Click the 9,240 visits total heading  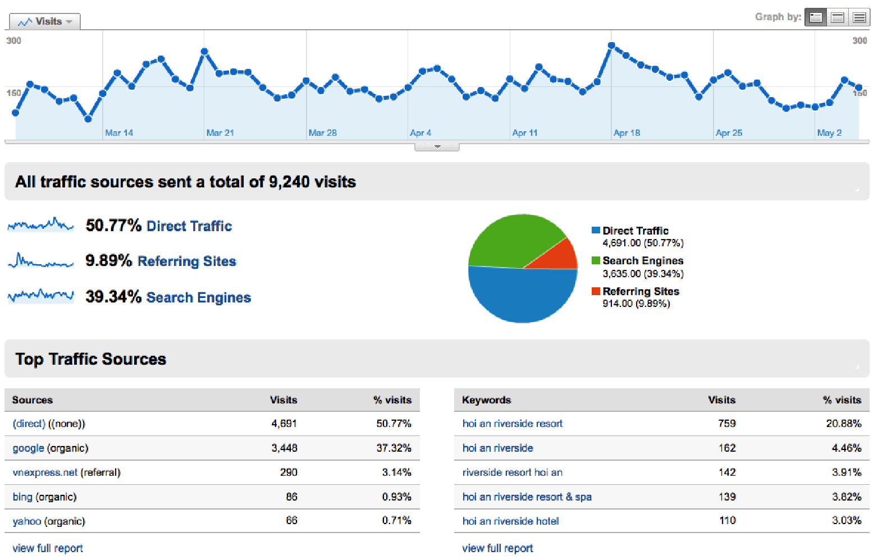186,182
